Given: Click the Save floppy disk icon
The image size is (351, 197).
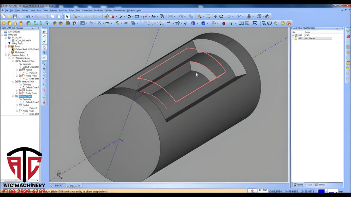Looking at the screenshot, I should (15, 16).
